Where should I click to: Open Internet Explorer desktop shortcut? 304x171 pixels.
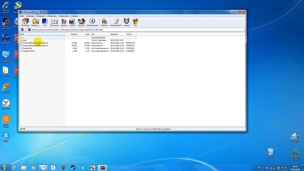pyautogui.click(x=6, y=8)
